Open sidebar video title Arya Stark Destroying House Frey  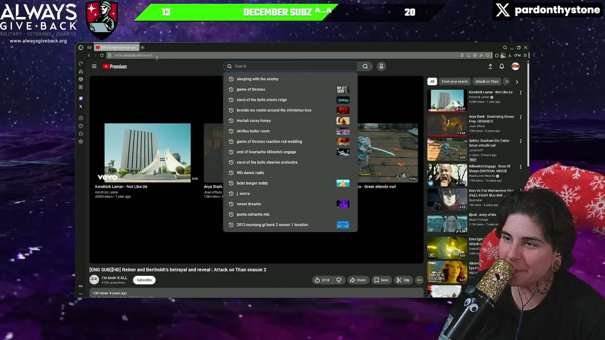491,119
